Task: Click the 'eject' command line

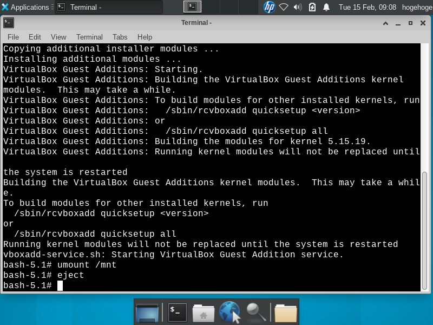Action: [x=43, y=275]
